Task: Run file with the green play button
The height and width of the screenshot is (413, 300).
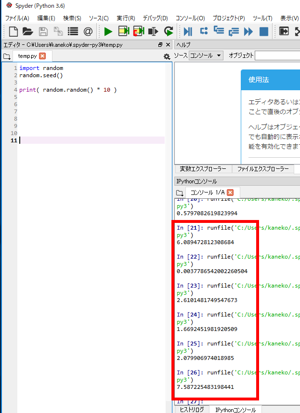Action: click(x=108, y=31)
